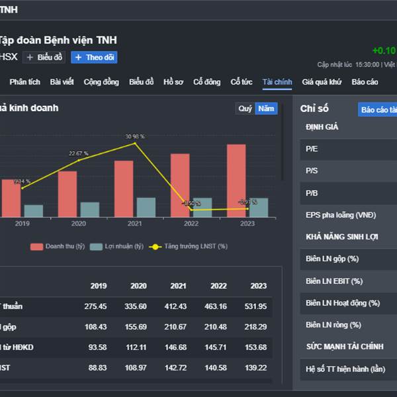Click the 2021 revenue bar
The width and height of the screenshot is (397, 397).
click(124, 189)
